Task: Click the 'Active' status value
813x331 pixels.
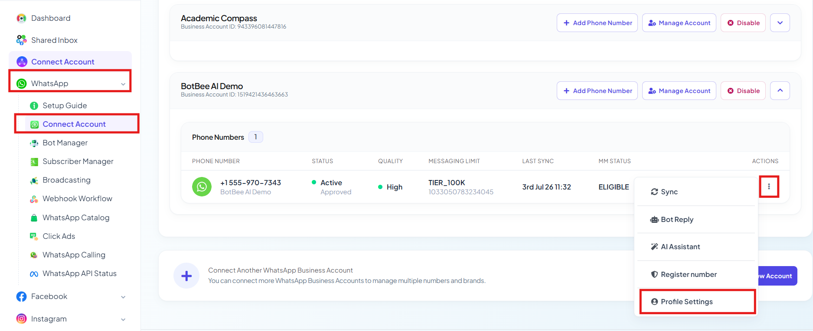Action: tap(331, 183)
